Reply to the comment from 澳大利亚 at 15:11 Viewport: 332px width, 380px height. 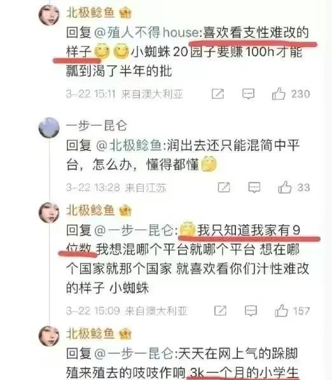(249, 94)
